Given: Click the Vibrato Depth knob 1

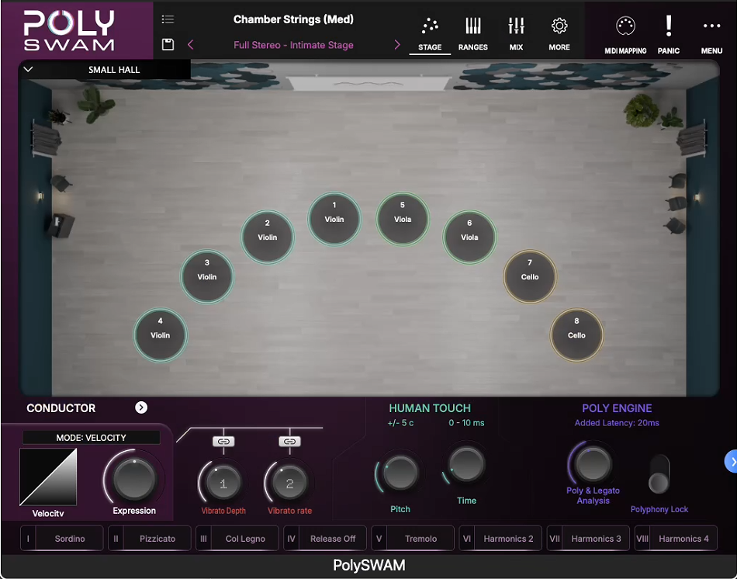Looking at the screenshot, I should coord(223,483).
